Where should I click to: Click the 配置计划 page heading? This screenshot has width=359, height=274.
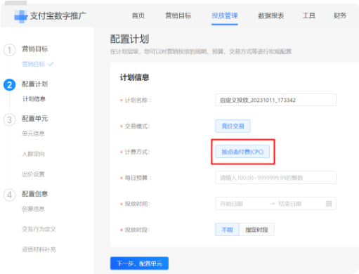coord(129,39)
